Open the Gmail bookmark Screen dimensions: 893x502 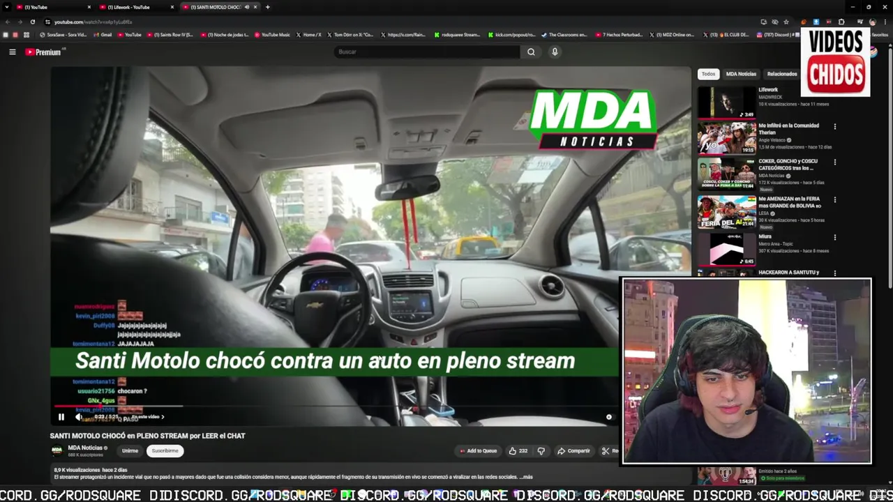pos(103,35)
